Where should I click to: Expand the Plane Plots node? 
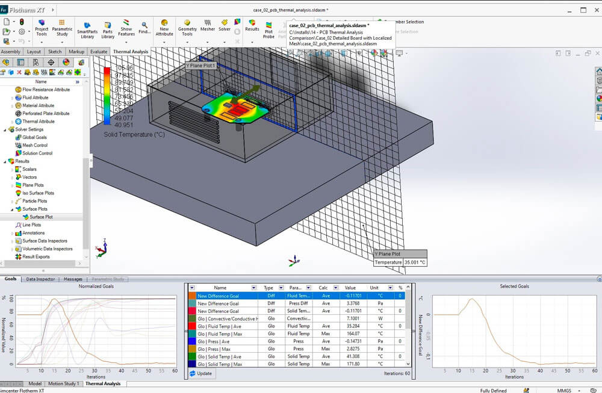click(12, 185)
